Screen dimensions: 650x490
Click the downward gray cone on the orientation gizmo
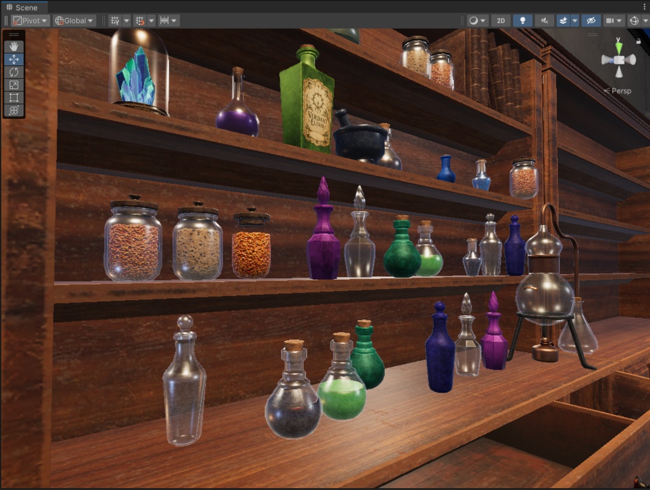coord(619,72)
